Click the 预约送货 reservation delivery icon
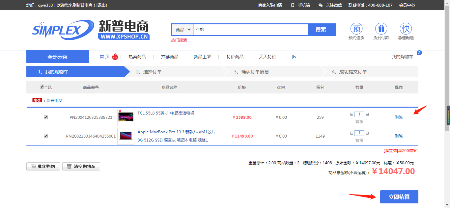Screen dimensions: 450x208 pos(356,29)
